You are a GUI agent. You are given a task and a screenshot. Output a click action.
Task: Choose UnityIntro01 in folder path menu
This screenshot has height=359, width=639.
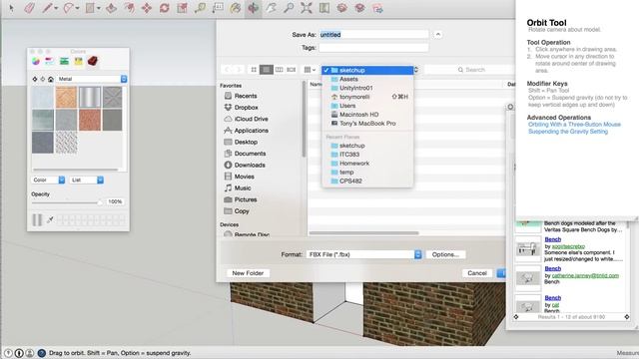point(367,88)
